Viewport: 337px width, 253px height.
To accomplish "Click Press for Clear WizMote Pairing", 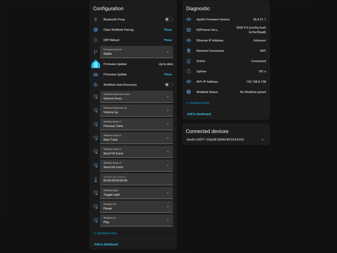I will (x=168, y=30).
